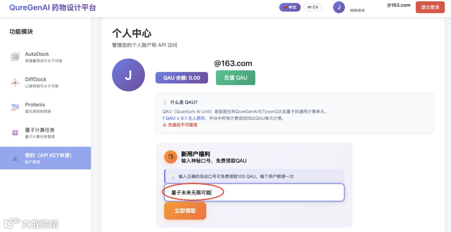The height and width of the screenshot is (232, 451).
Task: Click the @163.com email in header
Action: [399, 5]
